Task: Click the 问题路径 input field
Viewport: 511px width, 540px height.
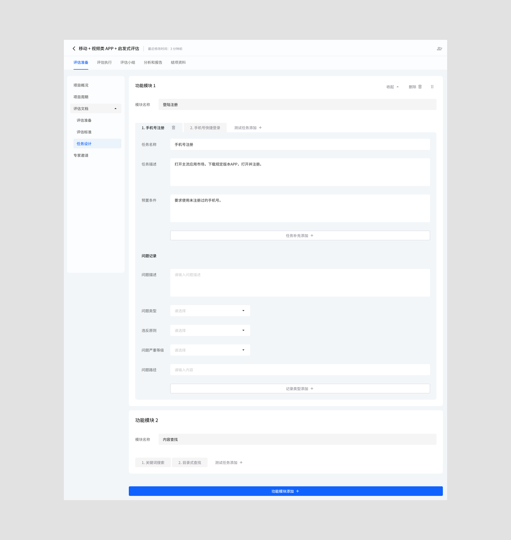Action: coord(300,370)
